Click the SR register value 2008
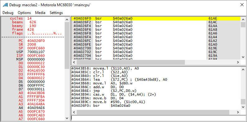Viewport: 247px width, 122px height. [x=31, y=45]
